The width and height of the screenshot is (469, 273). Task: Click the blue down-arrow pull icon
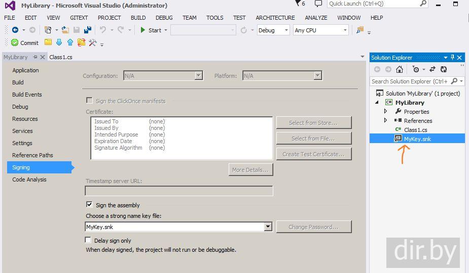click(59, 42)
